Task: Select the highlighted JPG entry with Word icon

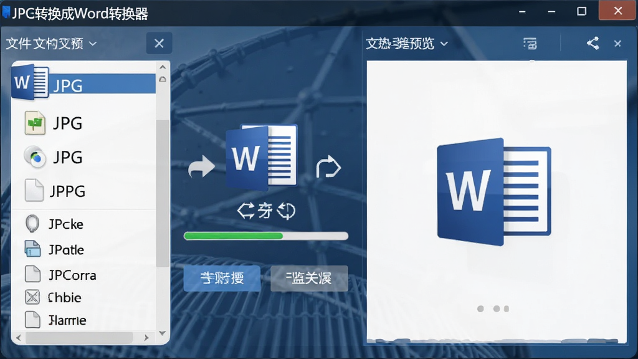Action: [x=84, y=84]
